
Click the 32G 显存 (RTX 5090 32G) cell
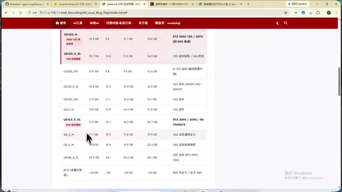(x=185, y=157)
